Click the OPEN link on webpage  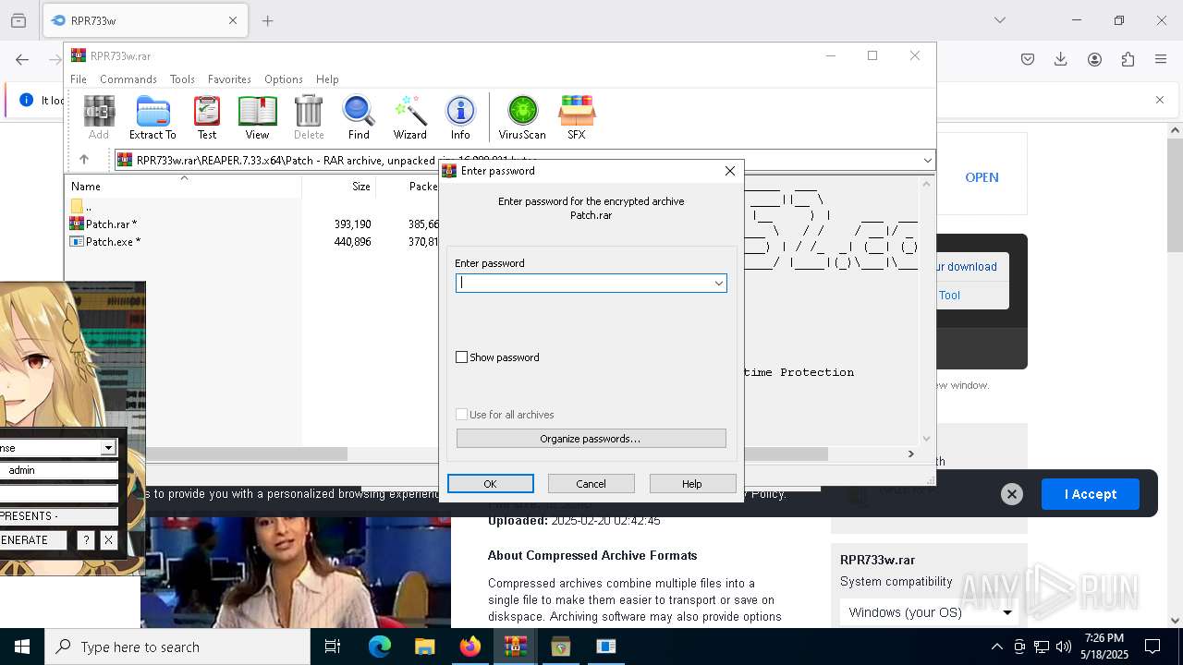tap(982, 177)
